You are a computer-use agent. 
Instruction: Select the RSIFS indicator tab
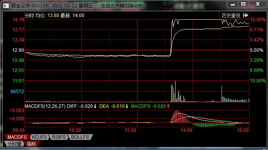pos(59,137)
